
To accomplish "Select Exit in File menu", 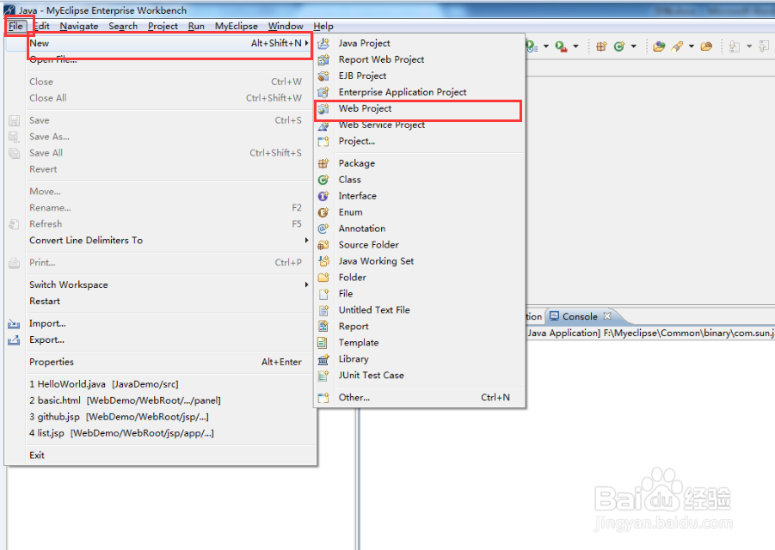I will 161,455.
